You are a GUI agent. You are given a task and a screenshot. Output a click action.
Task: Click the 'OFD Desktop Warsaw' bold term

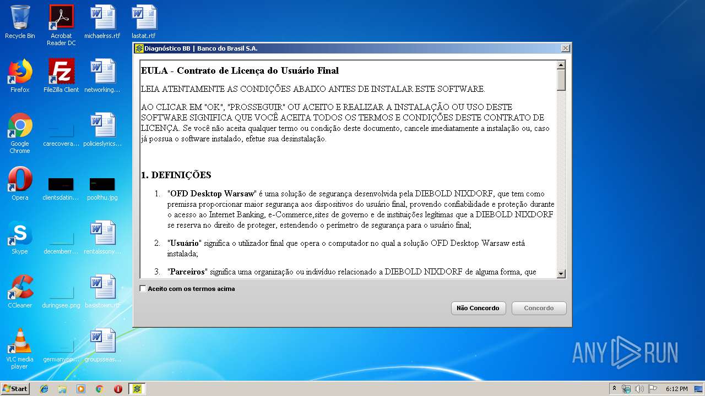tap(213, 194)
